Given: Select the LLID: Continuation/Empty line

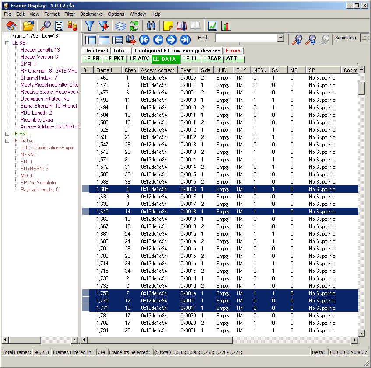Looking at the screenshot, I should [47, 148].
